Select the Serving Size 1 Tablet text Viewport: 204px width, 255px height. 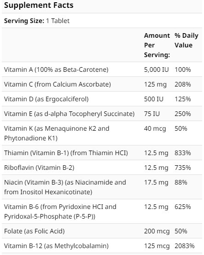point(37,21)
